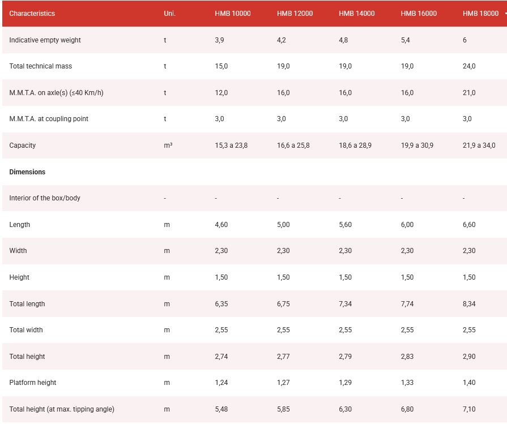
Task: Click the arrow icon beside HMB 18000
Action: point(505,14)
